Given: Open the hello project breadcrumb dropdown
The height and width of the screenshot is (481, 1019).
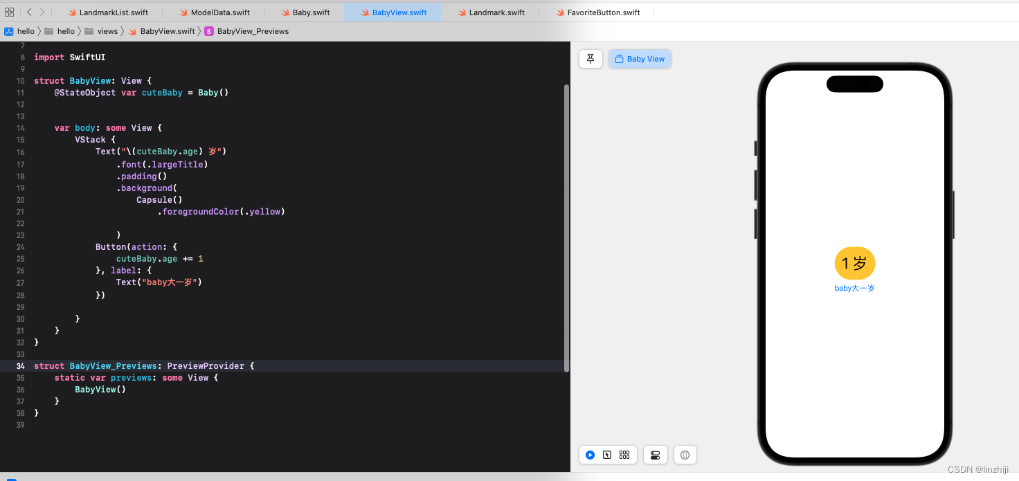Looking at the screenshot, I should click(26, 31).
